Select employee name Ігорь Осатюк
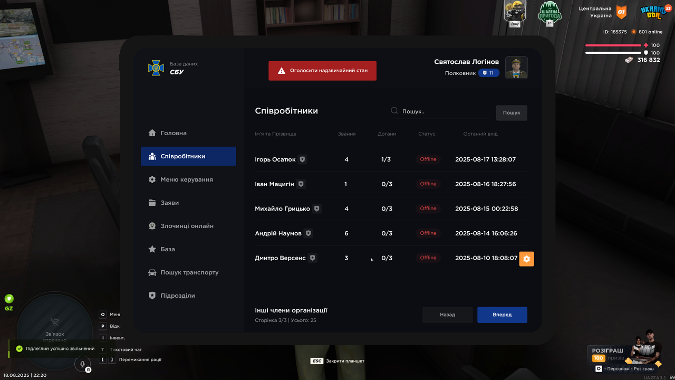Image resolution: width=675 pixels, height=380 pixels. click(x=275, y=159)
